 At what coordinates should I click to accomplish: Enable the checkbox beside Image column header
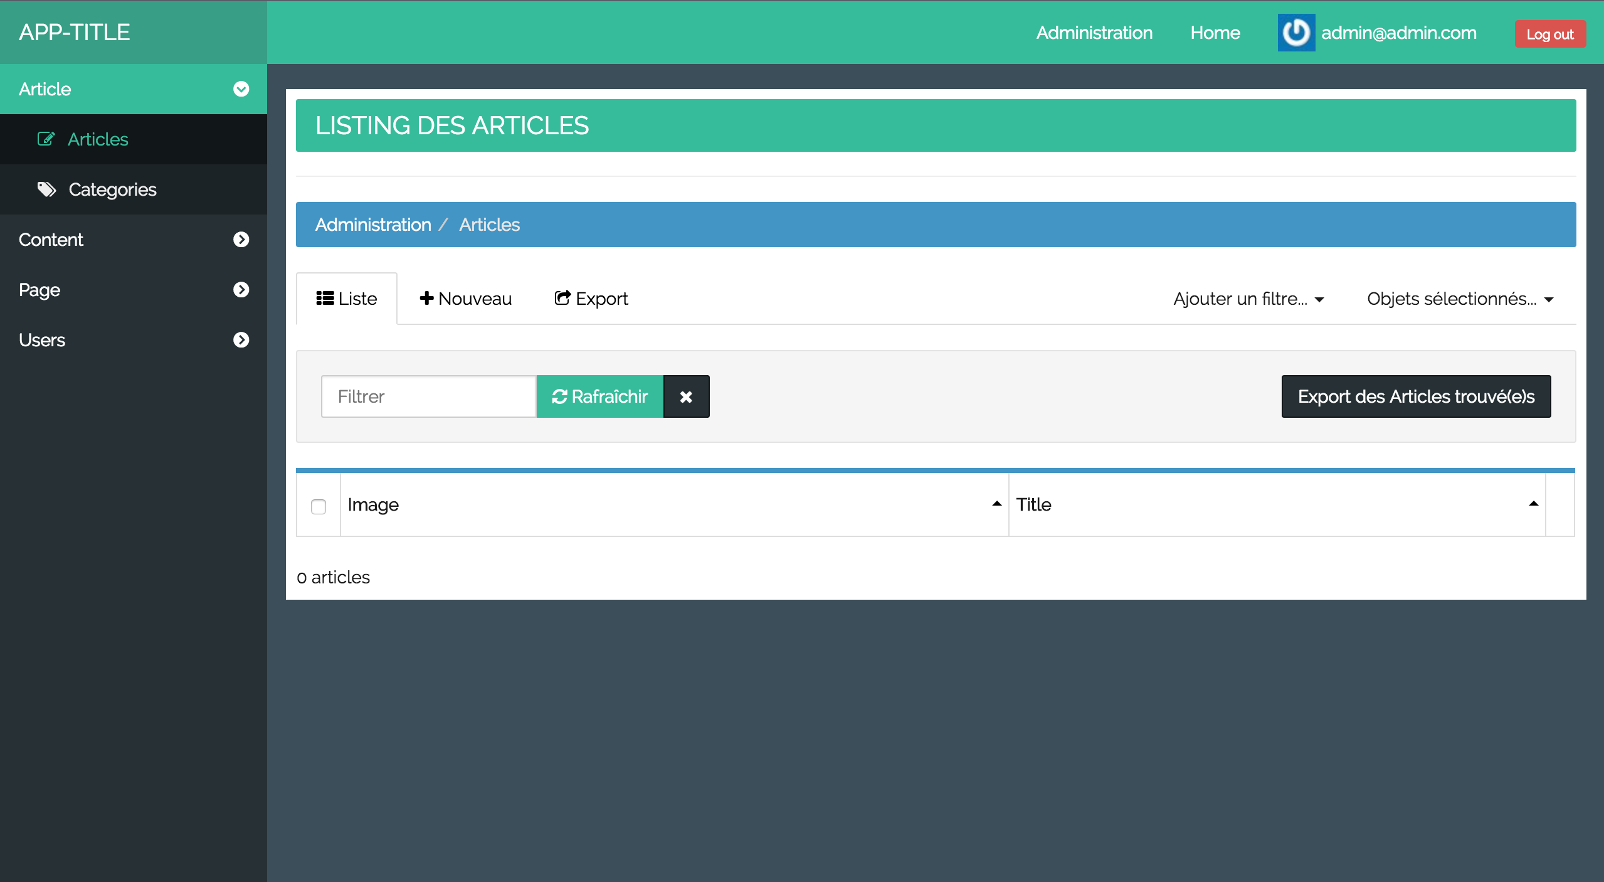click(319, 505)
